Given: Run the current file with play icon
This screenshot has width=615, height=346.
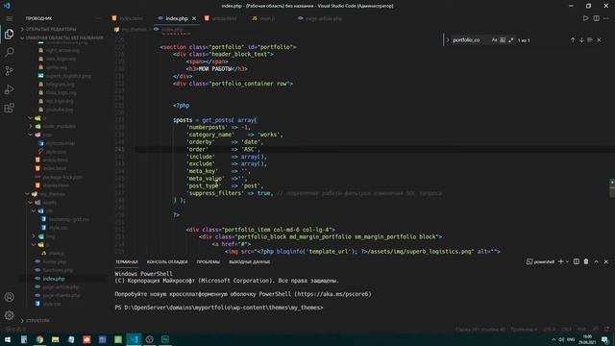Looking at the screenshot, I should click(585, 18).
